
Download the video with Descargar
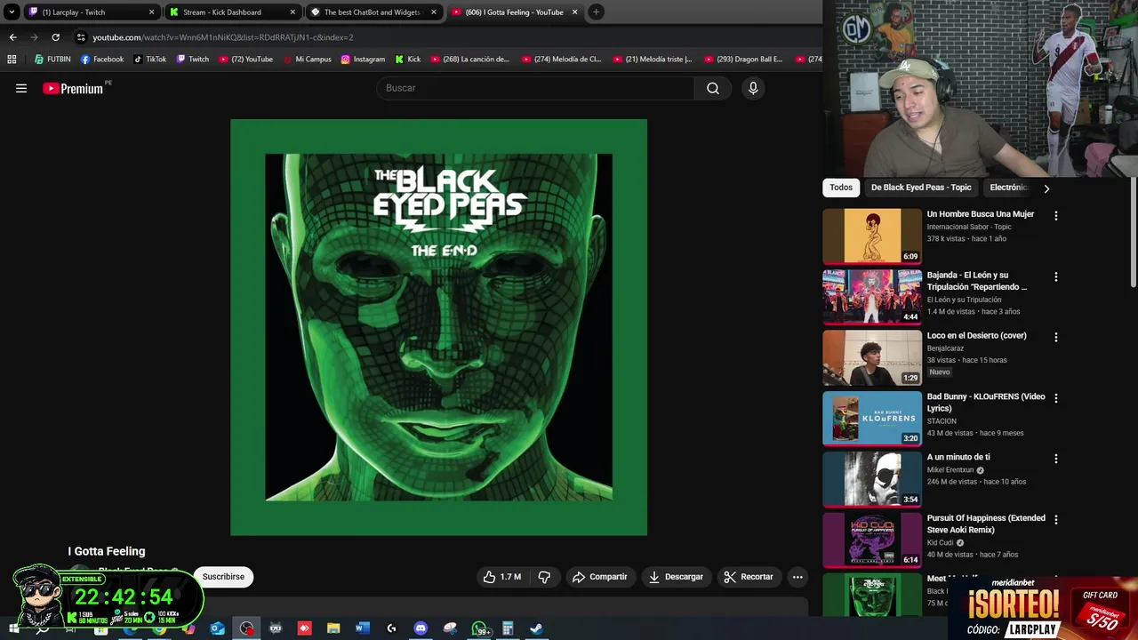(676, 577)
